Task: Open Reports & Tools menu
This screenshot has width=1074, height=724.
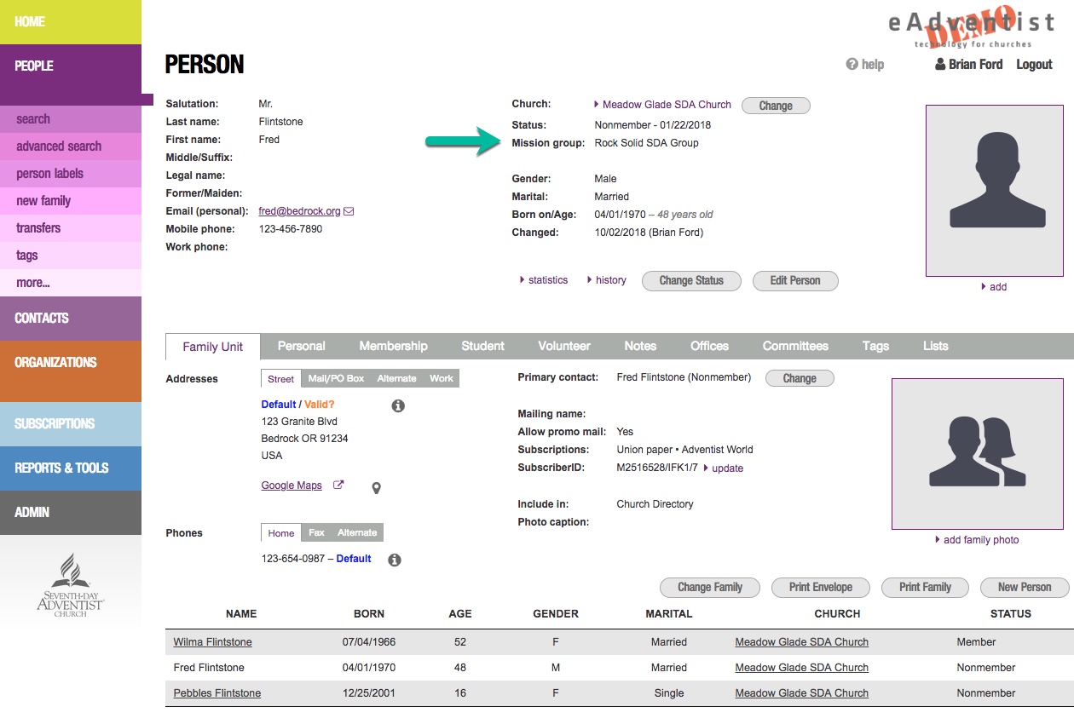Action: point(61,468)
